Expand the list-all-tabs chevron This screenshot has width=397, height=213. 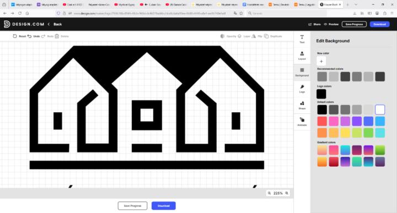(x=356, y=4)
